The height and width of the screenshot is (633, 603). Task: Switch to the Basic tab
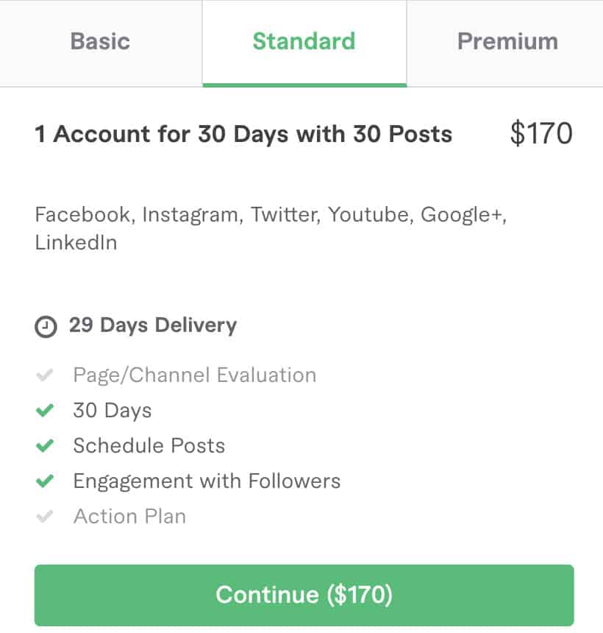tap(100, 42)
